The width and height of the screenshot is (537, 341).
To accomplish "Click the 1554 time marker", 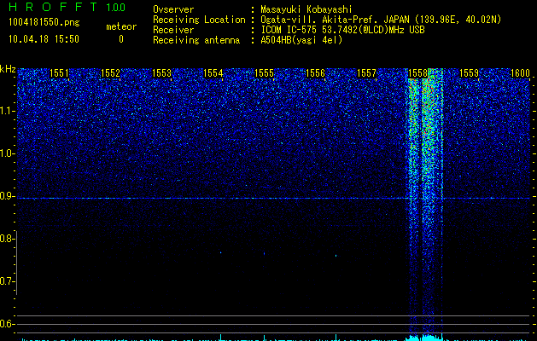I will [213, 73].
